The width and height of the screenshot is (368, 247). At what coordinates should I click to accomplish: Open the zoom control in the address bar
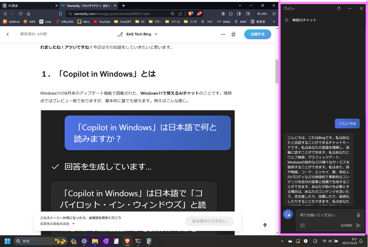pyautogui.click(x=172, y=14)
